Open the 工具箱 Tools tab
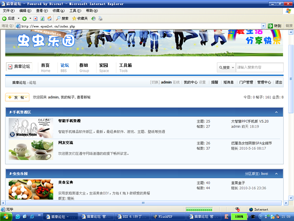This screenshot has height=221, width=294. pos(125,68)
